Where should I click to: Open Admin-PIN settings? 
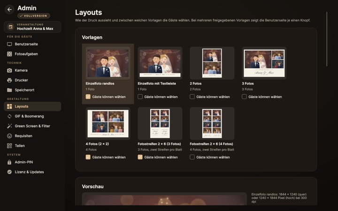tap(32, 162)
